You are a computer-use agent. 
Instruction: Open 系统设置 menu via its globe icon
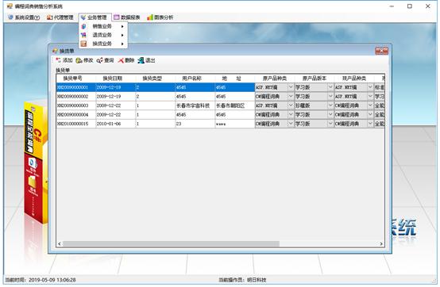10,17
